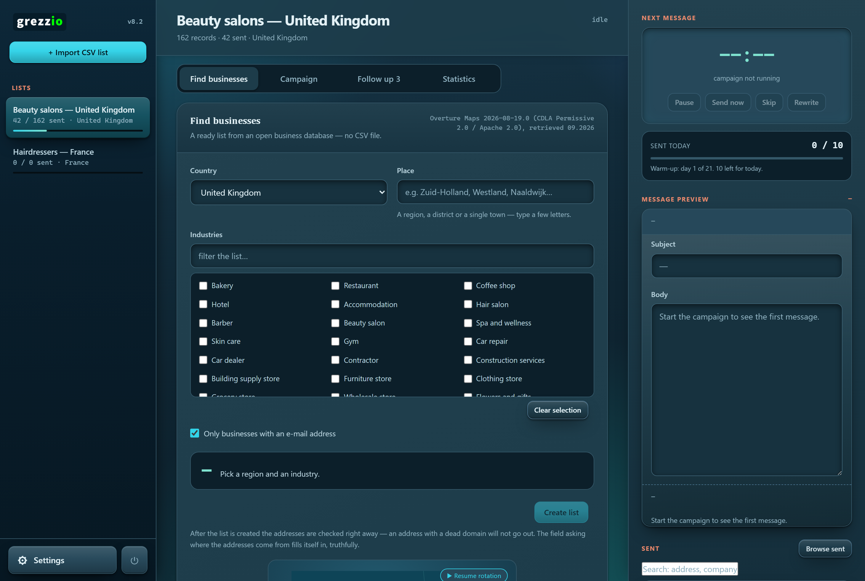Click the Create list button

pyautogui.click(x=561, y=513)
